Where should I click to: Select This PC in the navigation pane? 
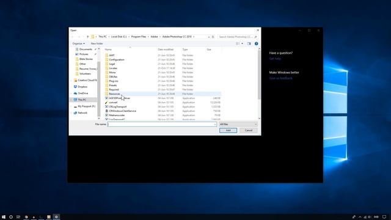(x=82, y=100)
